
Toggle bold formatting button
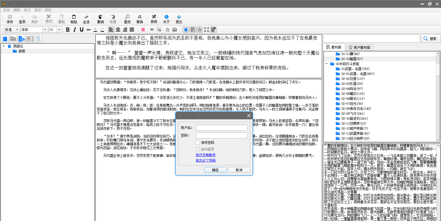tap(68, 30)
